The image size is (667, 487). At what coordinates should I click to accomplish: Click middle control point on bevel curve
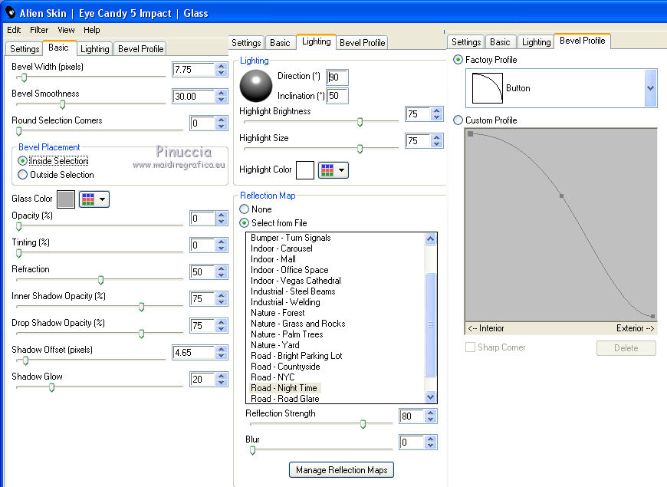coord(561,196)
